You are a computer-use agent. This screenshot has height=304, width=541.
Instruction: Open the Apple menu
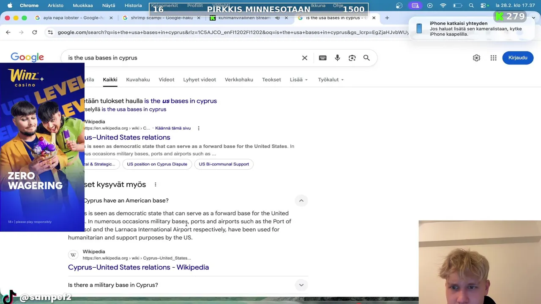(x=10, y=5)
